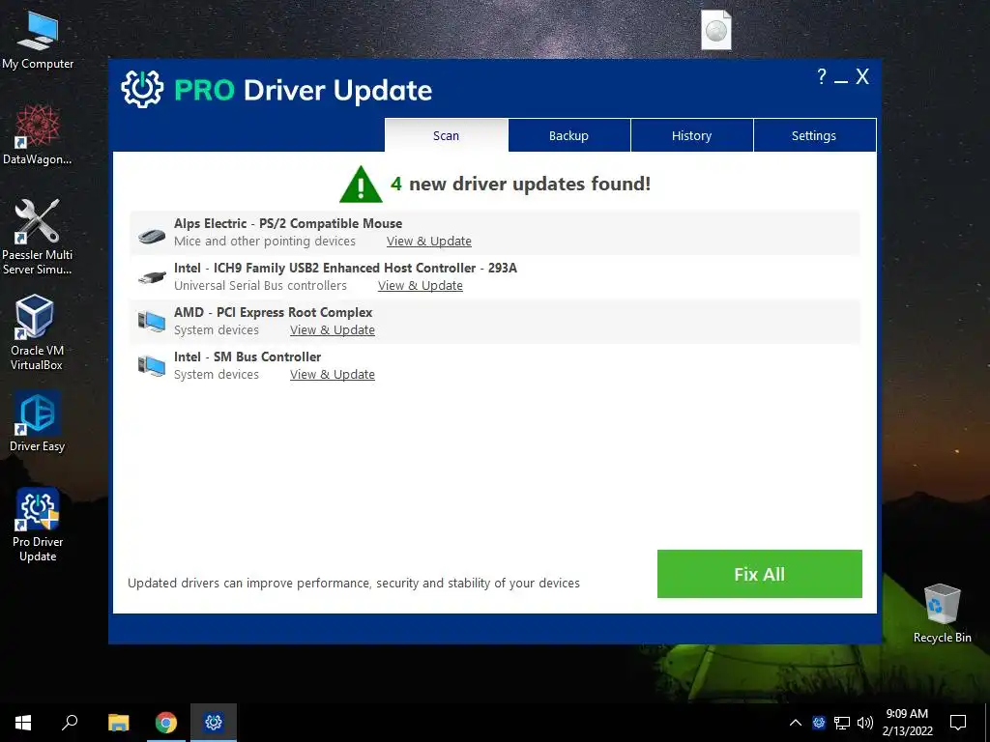This screenshot has height=742, width=990.
Task: Select 'AMD - PCI Express Root Complex' title
Action: click(273, 312)
